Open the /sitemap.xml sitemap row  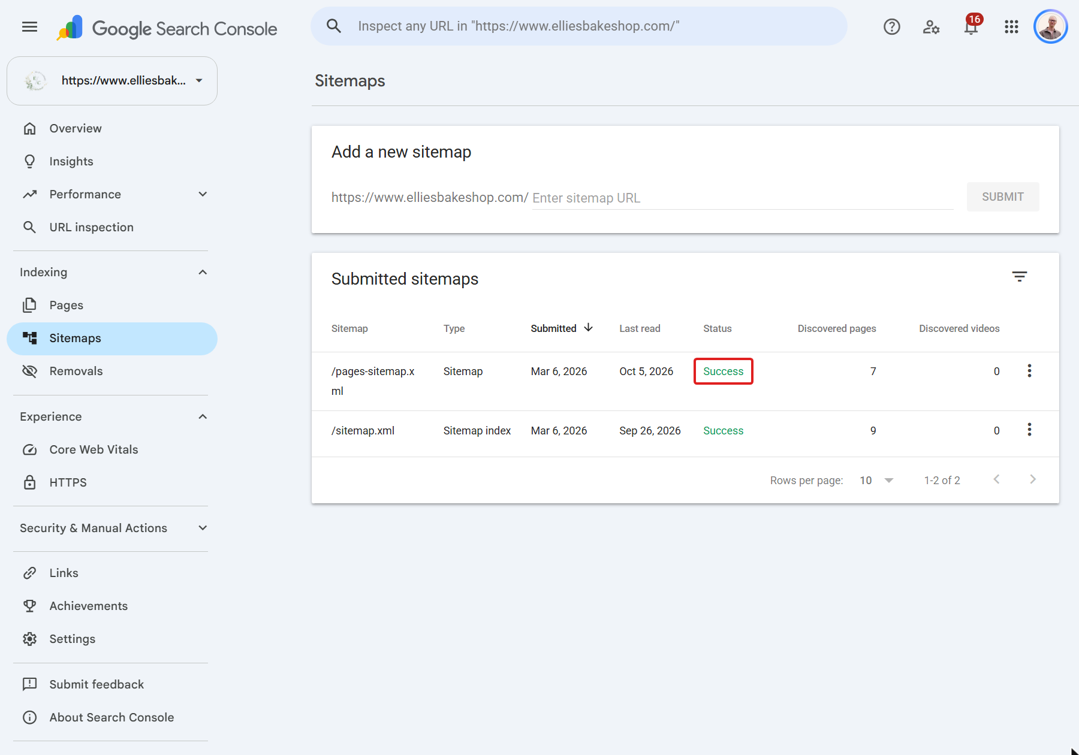(685, 434)
